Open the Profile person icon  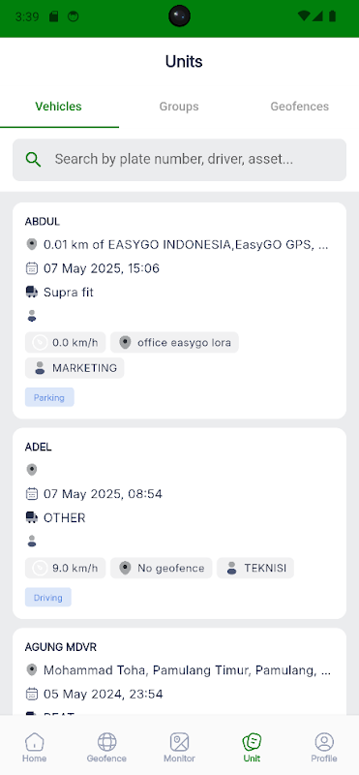[x=324, y=741]
